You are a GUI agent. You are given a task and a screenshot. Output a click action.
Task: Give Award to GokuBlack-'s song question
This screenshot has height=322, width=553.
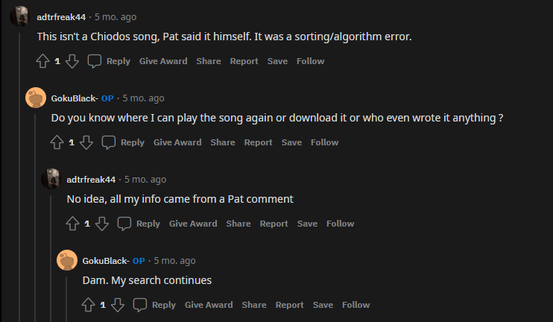[x=177, y=142]
